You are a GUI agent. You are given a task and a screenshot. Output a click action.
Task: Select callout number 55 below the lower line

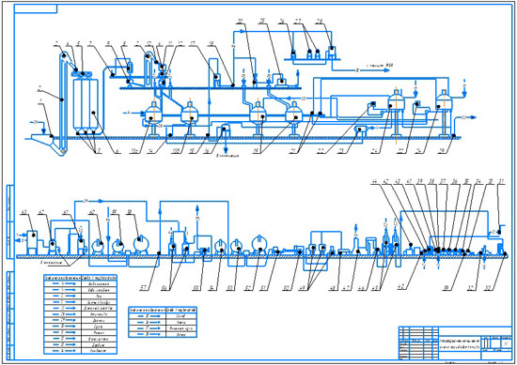point(196,288)
